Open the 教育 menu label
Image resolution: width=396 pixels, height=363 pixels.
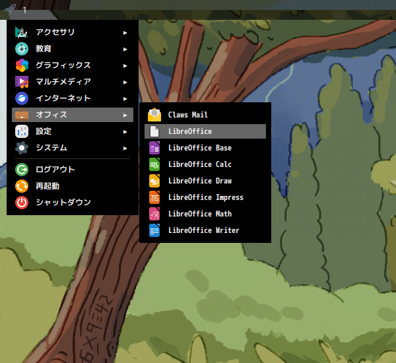[x=44, y=49]
